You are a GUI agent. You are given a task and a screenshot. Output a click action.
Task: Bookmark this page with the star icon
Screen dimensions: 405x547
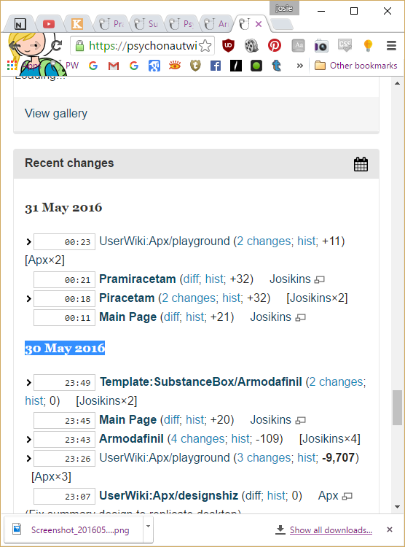point(205,46)
